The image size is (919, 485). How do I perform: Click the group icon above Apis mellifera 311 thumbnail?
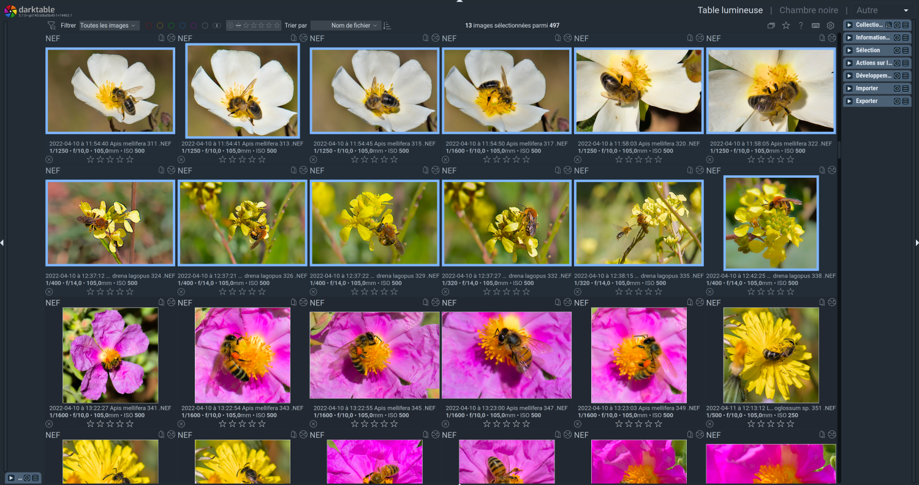coord(161,38)
